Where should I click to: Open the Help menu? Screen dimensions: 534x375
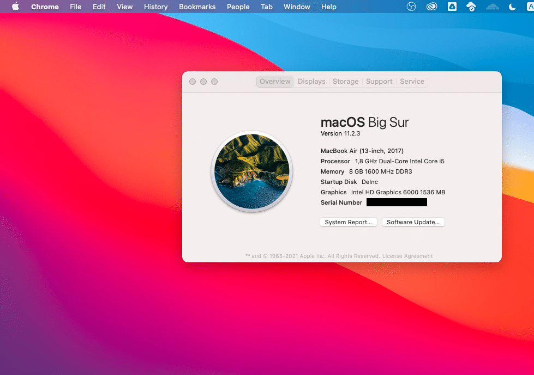coord(329,7)
